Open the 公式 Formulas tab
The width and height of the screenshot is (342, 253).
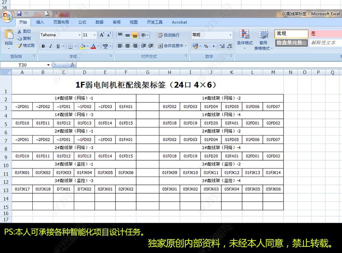click(82, 22)
